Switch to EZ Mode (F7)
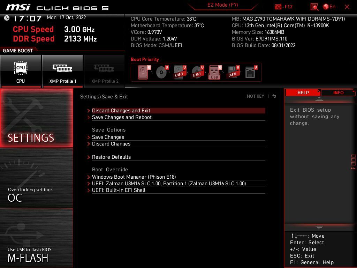357x268 pixels. 222,5
